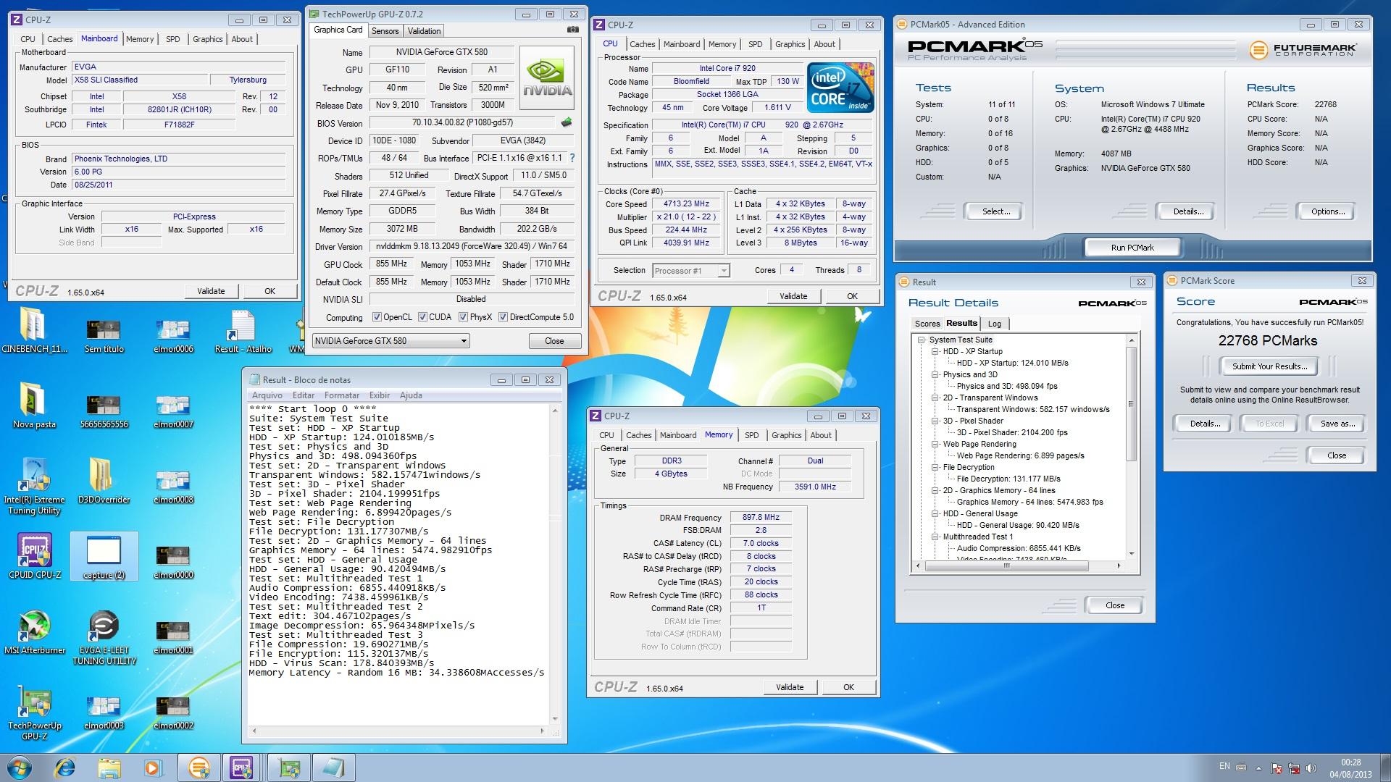Viewport: 1391px width, 782px height.
Task: Select the Result - Atalho shortcut icon
Action: pyautogui.click(x=243, y=332)
